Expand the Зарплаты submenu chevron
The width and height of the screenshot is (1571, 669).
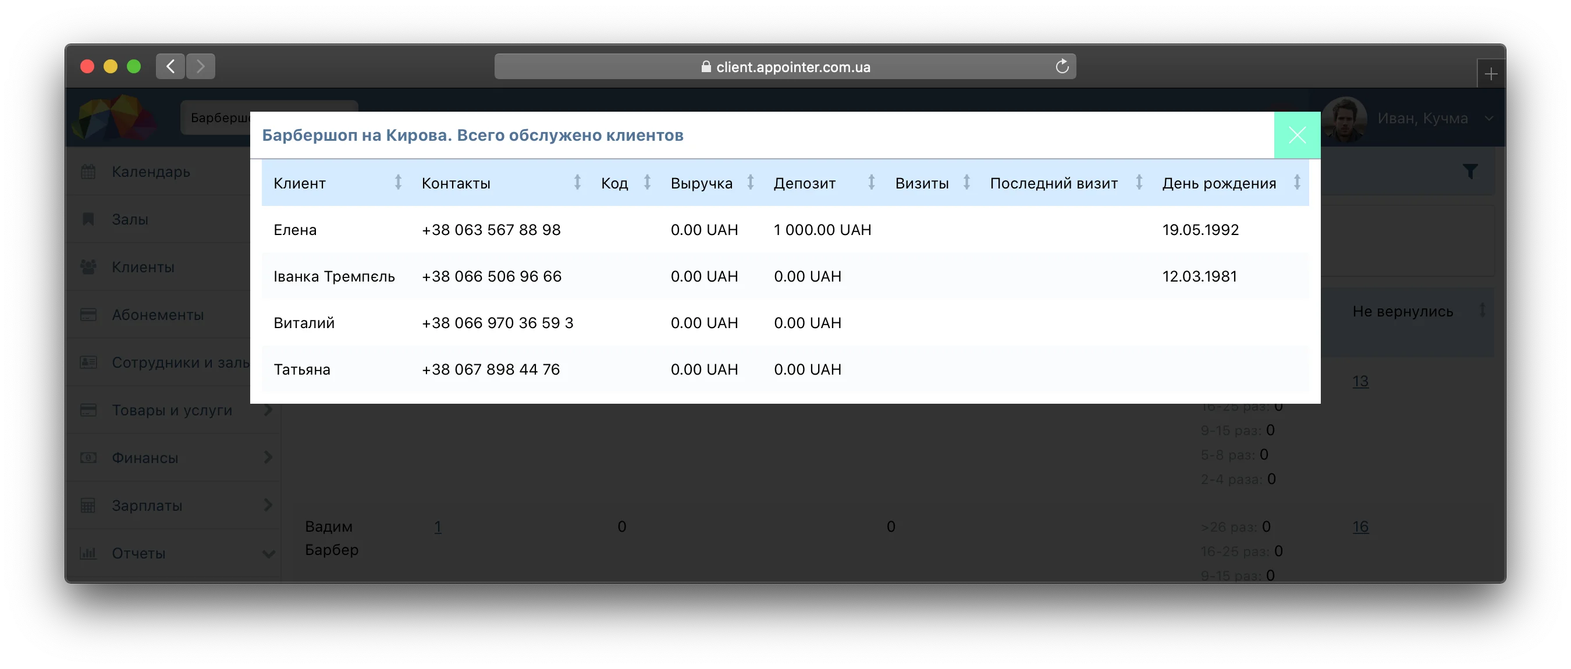[x=267, y=505]
